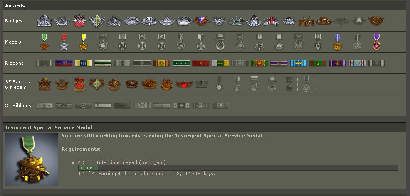Select the dotted-outlined Insurgent Special Service medal icon
Screen dimensions: 410x196
coord(306,84)
